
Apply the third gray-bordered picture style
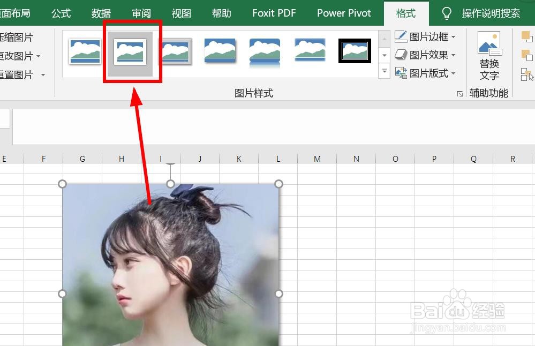176,51
